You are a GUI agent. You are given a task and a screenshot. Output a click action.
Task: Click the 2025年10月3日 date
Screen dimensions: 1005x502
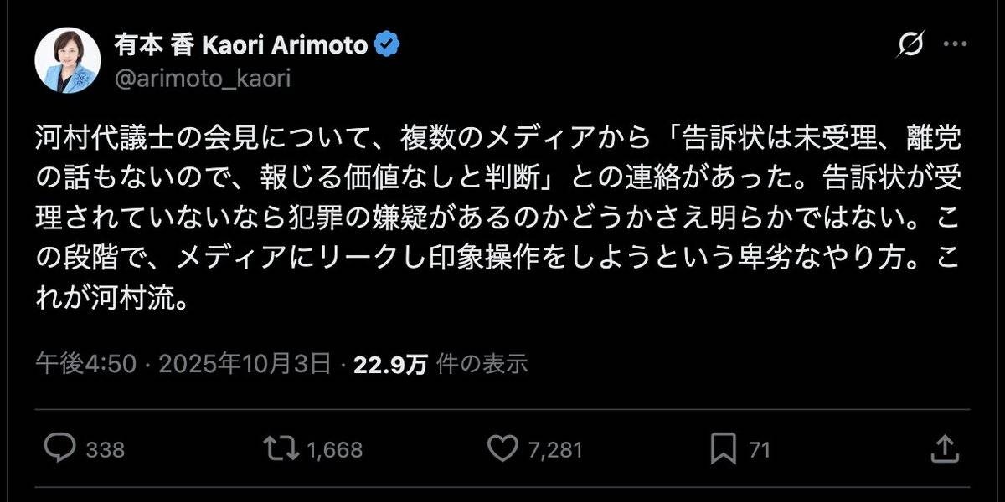pyautogui.click(x=245, y=363)
